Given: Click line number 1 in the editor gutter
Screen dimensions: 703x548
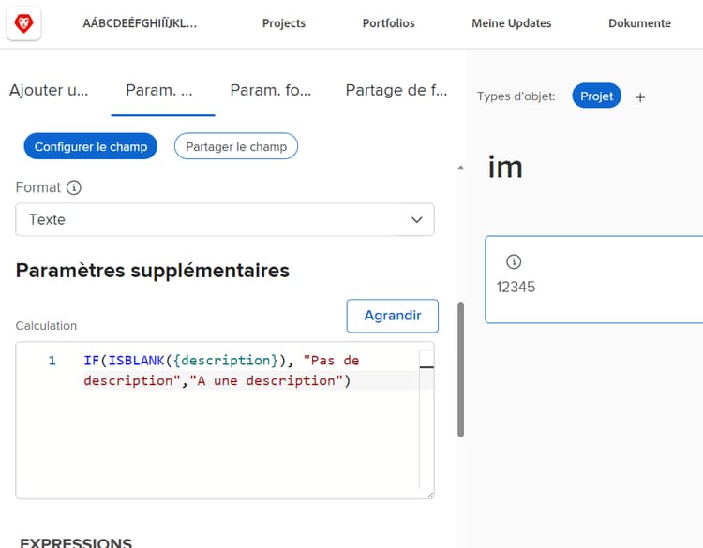Looking at the screenshot, I should point(52,361).
